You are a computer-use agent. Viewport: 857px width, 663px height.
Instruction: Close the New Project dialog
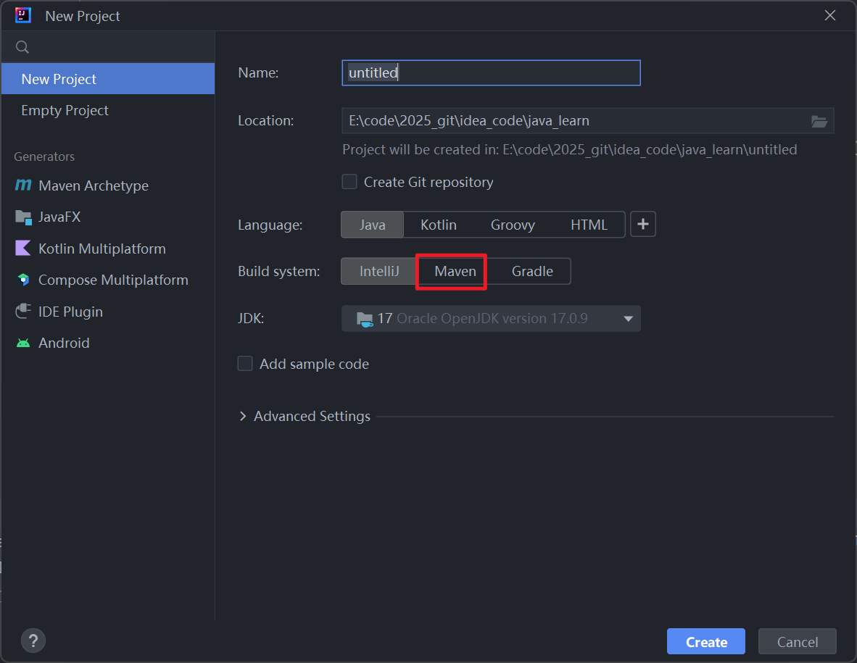pos(829,15)
